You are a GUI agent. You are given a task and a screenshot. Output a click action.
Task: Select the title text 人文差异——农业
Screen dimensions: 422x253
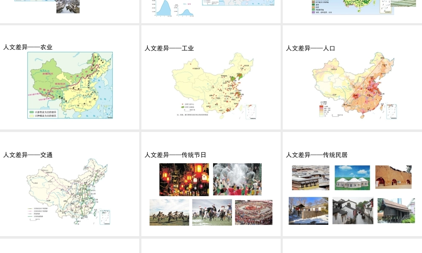click(28, 47)
